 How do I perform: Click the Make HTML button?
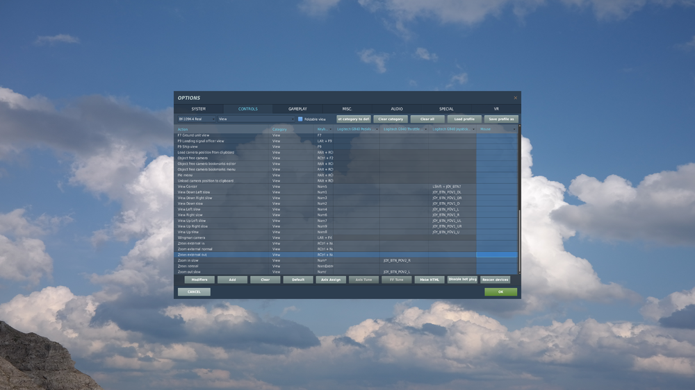(x=430, y=280)
